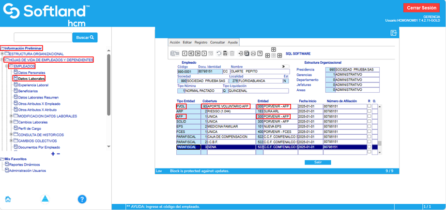The width and height of the screenshot is (446, 210).
Task: Expand the ESTRUCTURA ORGANIZACIONAL tree node
Action: (2, 54)
